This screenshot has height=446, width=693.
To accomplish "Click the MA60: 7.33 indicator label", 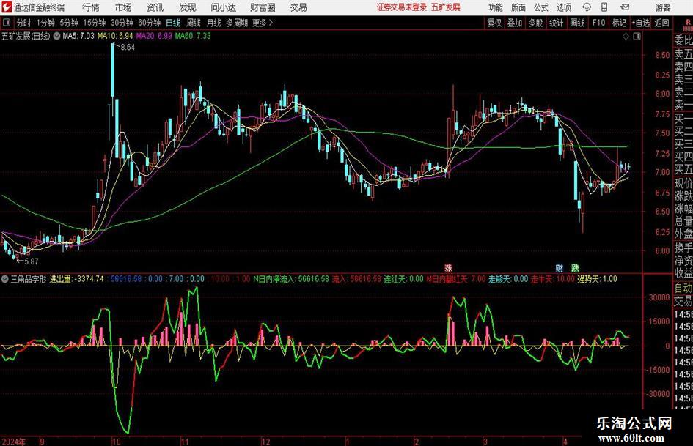I will point(193,36).
